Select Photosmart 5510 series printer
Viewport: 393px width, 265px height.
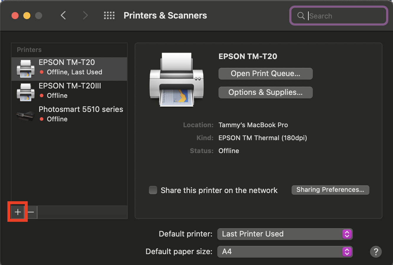[x=69, y=116]
